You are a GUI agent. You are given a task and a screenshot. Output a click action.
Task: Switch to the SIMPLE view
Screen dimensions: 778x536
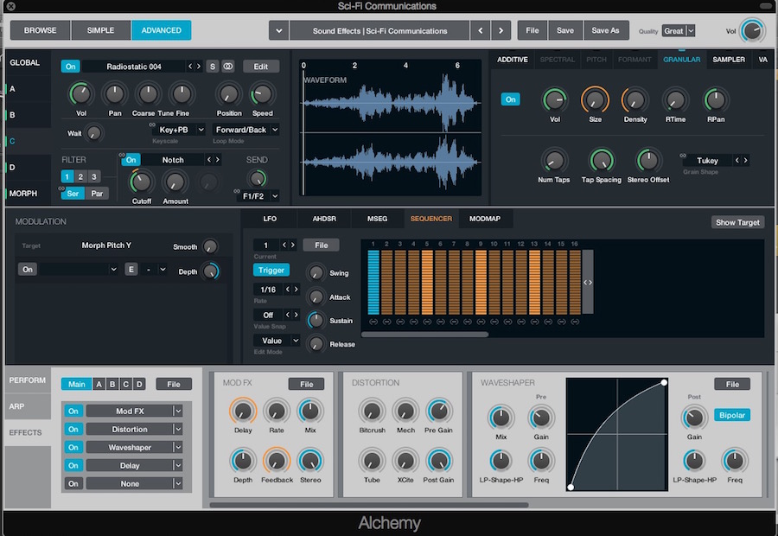[101, 30]
